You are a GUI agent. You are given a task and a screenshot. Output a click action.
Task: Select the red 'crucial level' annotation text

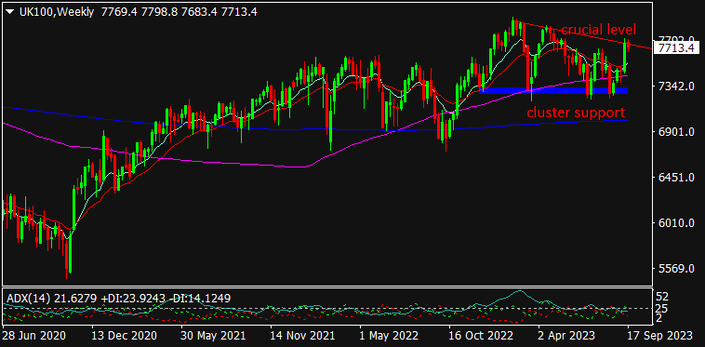tap(598, 30)
